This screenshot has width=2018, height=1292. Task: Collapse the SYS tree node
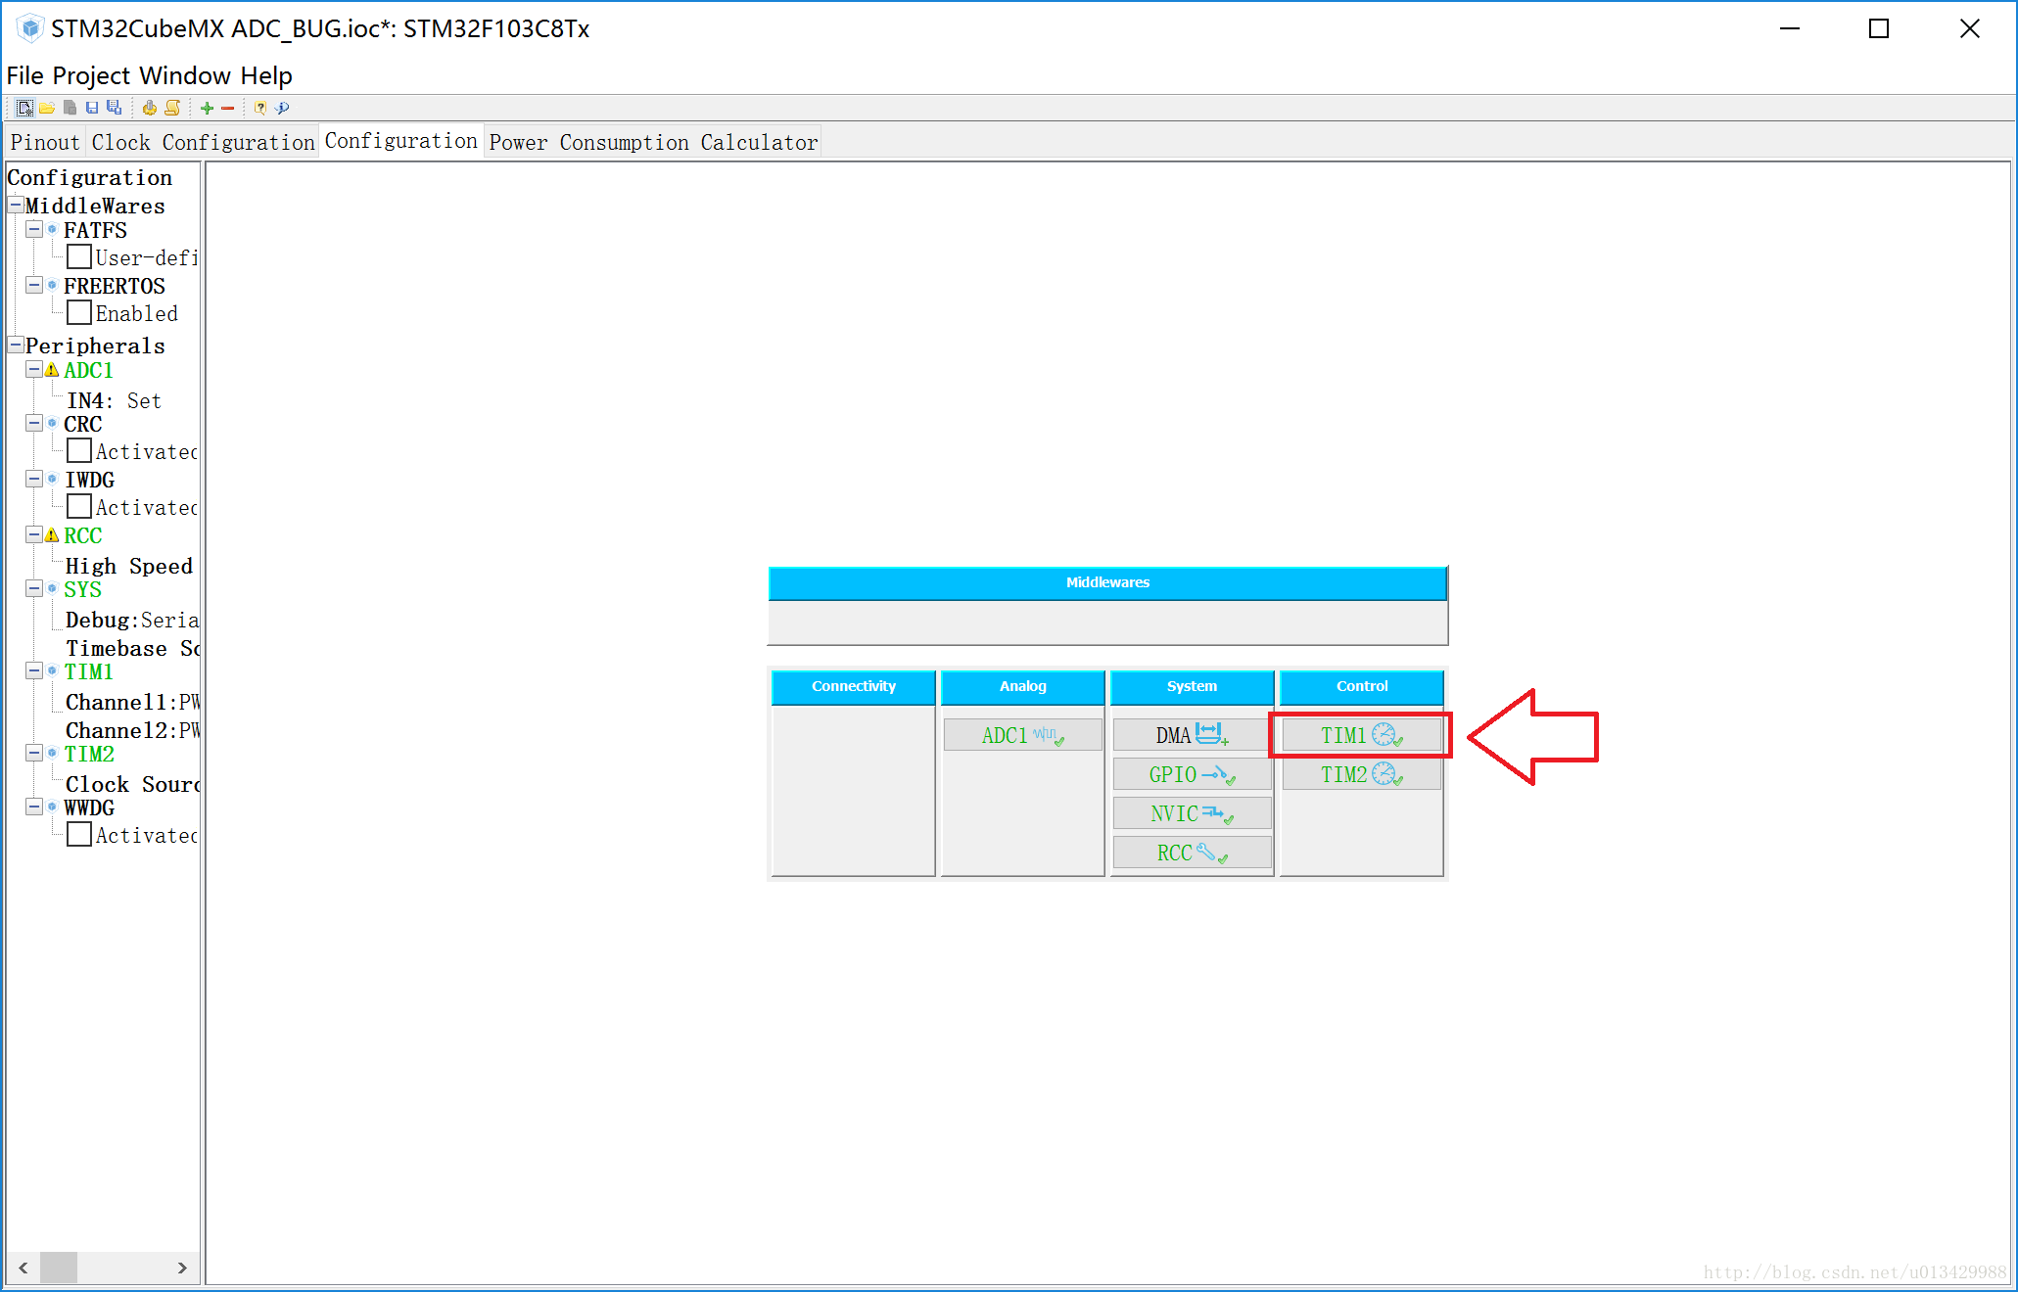(34, 588)
